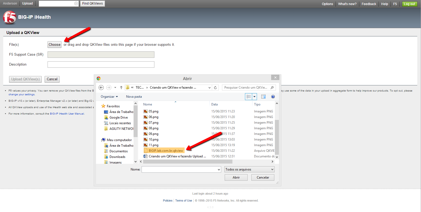The image size is (421, 212).
Task: Click the F5 logo in the header
Action: (x=10, y=18)
